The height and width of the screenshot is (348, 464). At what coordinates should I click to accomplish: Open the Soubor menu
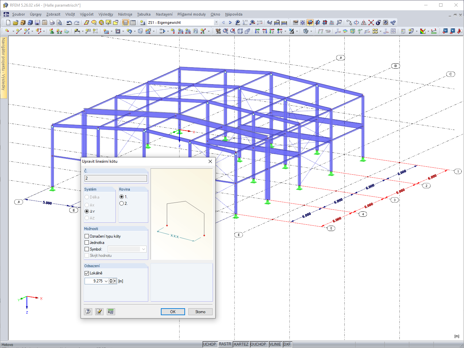[19, 14]
